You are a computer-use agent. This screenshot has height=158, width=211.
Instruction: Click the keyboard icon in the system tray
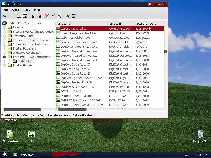(186, 155)
